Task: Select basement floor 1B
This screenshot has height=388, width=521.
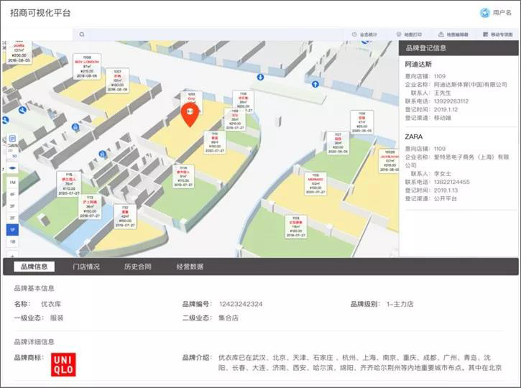Action: point(12,241)
